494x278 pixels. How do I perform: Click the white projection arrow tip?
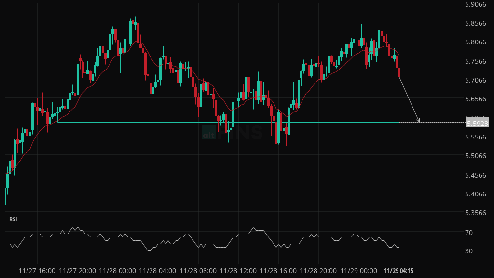419,122
